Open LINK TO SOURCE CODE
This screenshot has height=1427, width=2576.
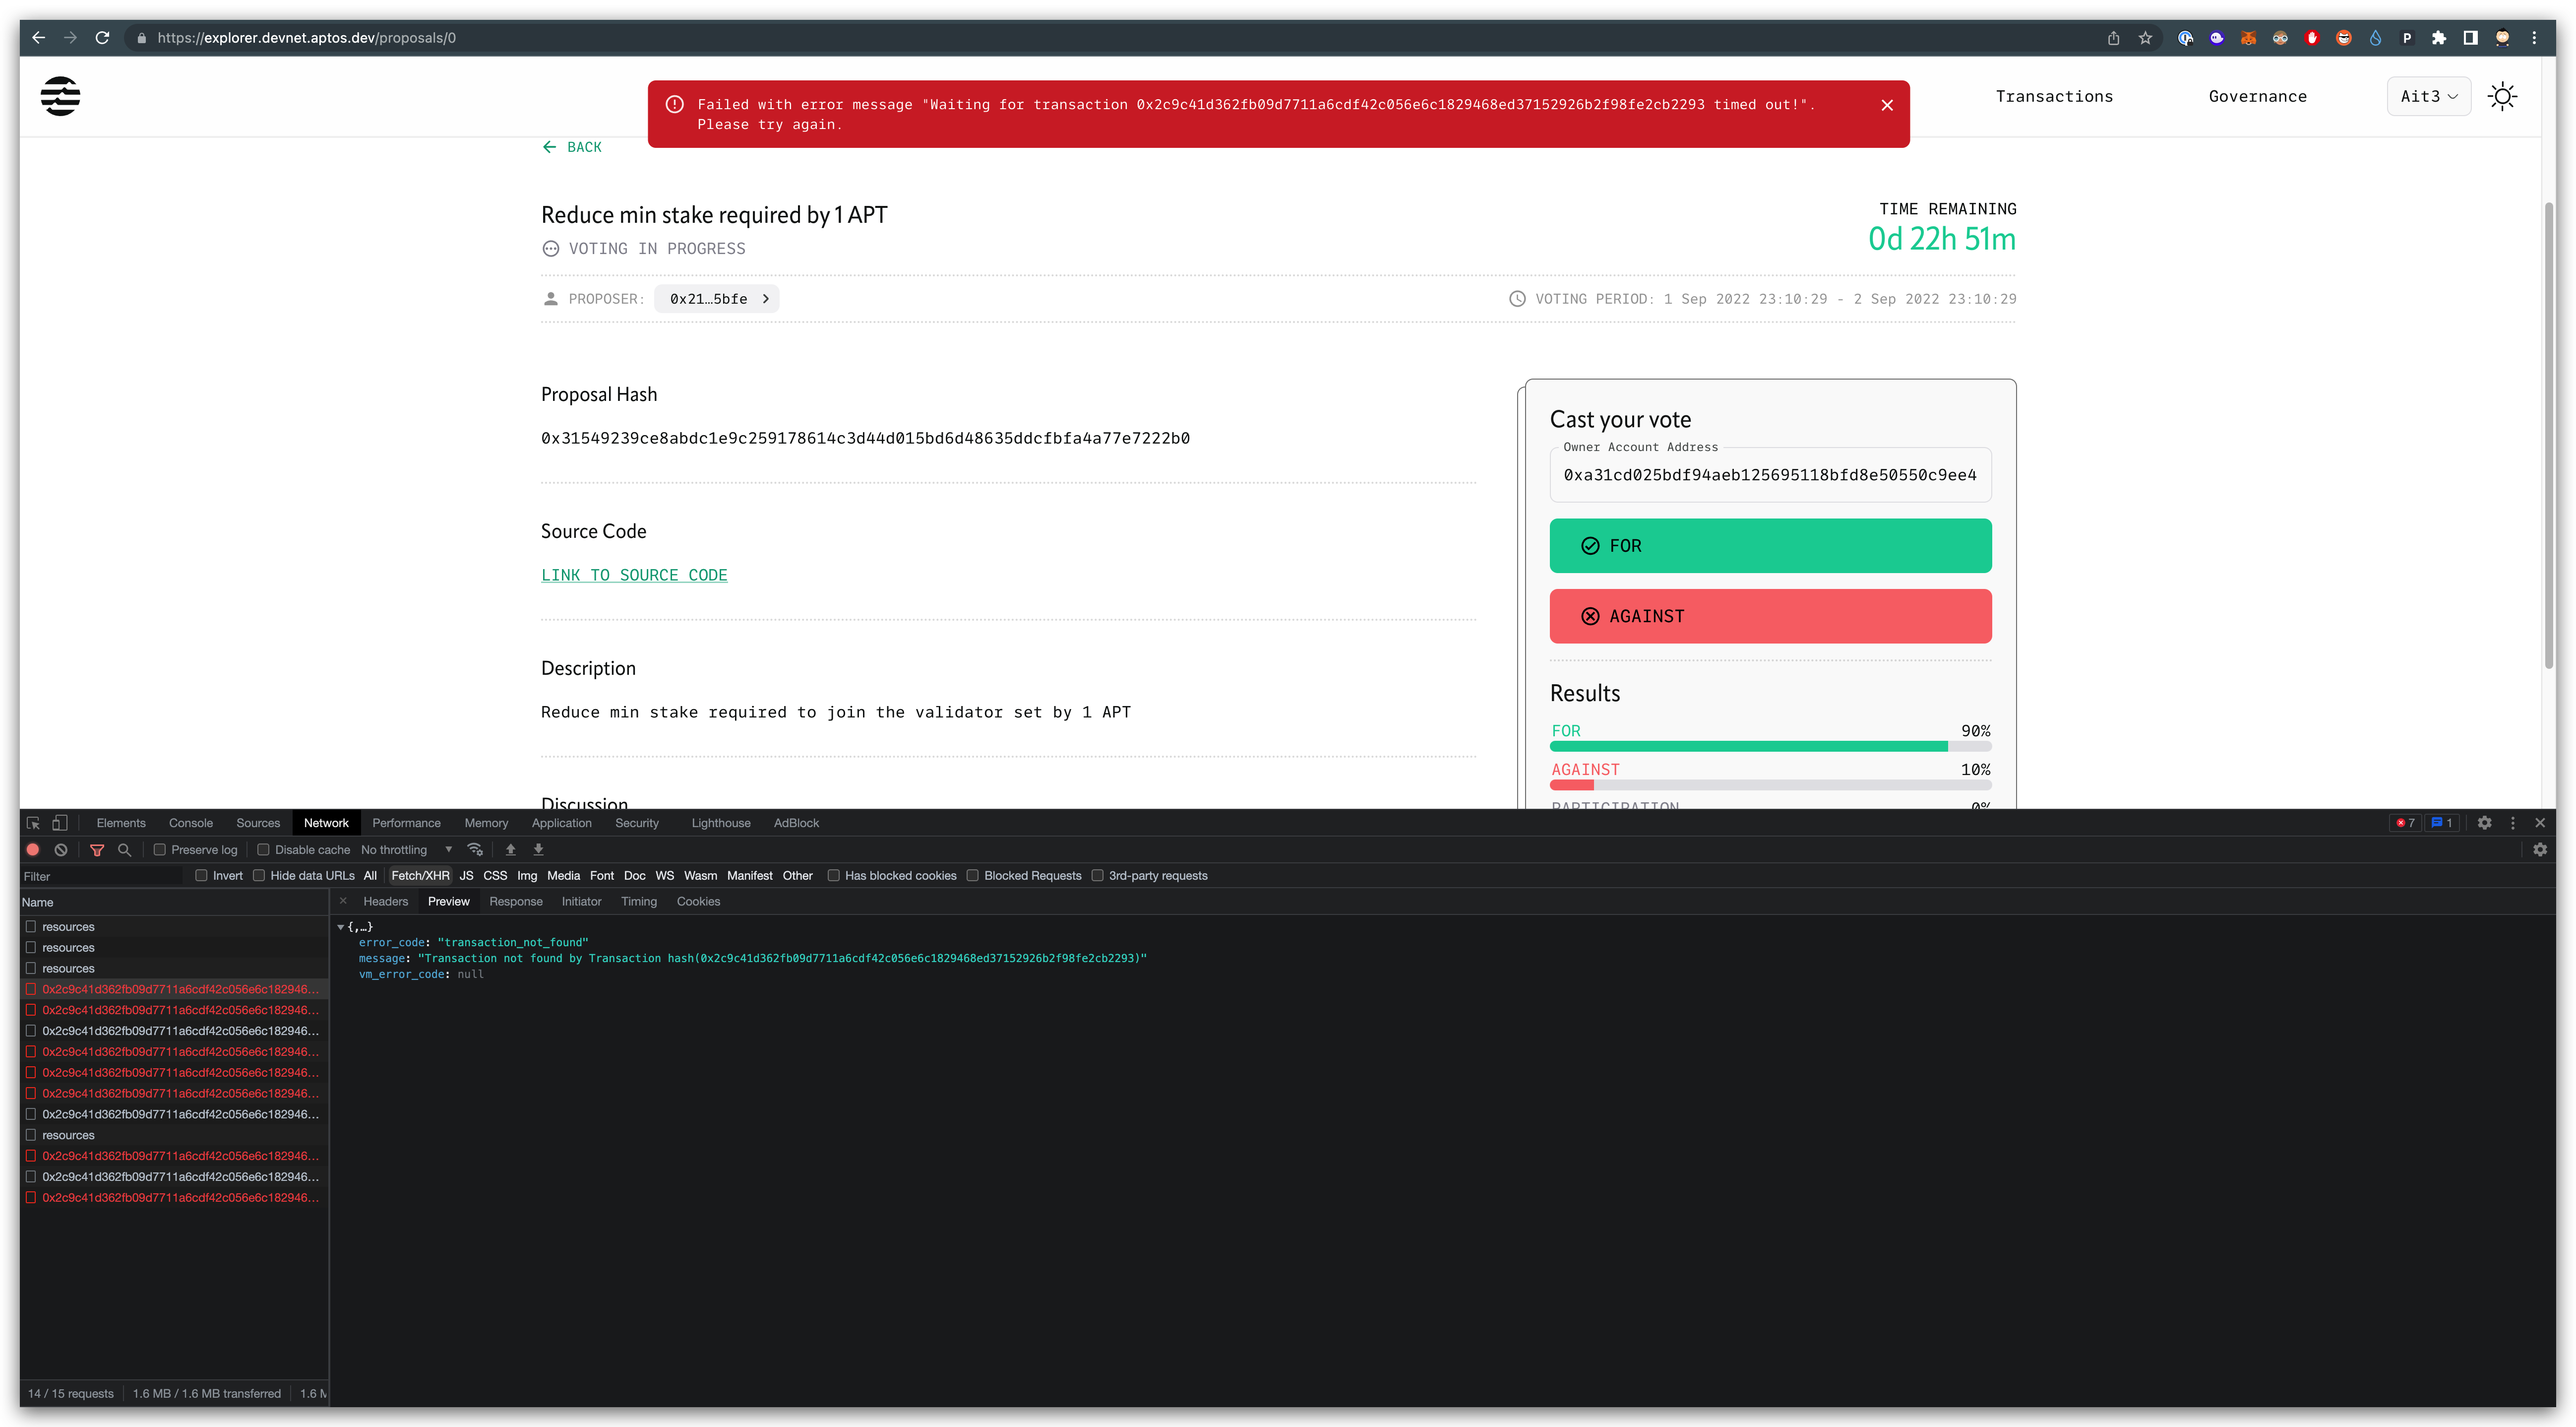click(x=634, y=575)
